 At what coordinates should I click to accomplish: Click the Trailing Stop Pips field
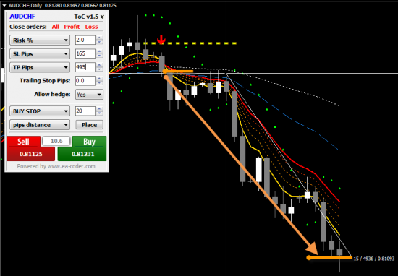85,81
